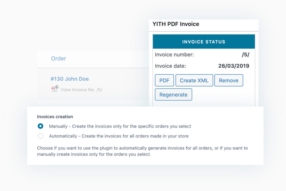Click the currently enabled Manually radio button
Image resolution: width=286 pixels, height=191 pixels.
pyautogui.click(x=40, y=126)
